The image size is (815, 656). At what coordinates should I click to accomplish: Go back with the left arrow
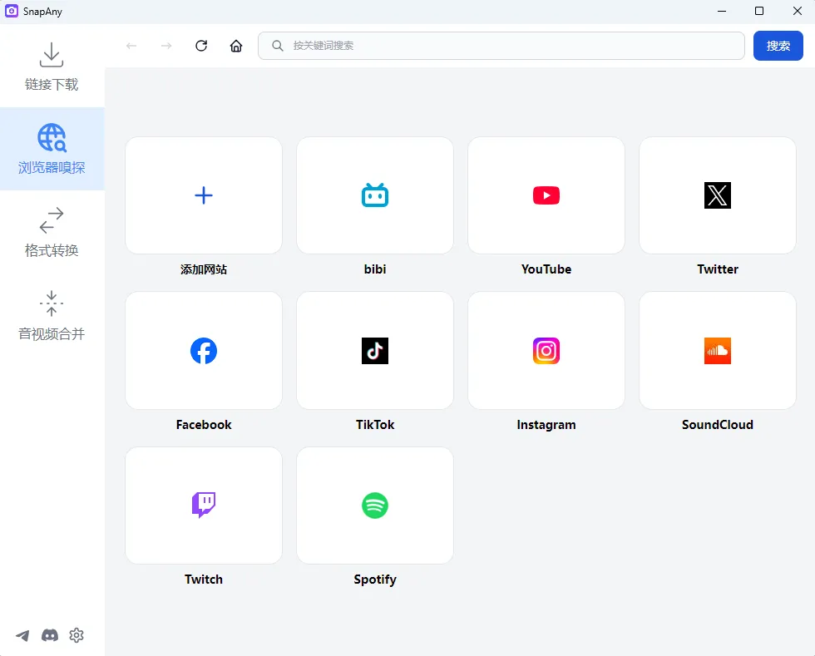click(131, 46)
